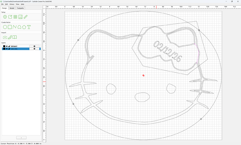The width and height of the screenshot is (241, 145).
Task: Click the edit/resize document icon in Setup
Action: [x=10, y=17]
